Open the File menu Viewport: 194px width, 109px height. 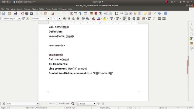pos(2,9)
